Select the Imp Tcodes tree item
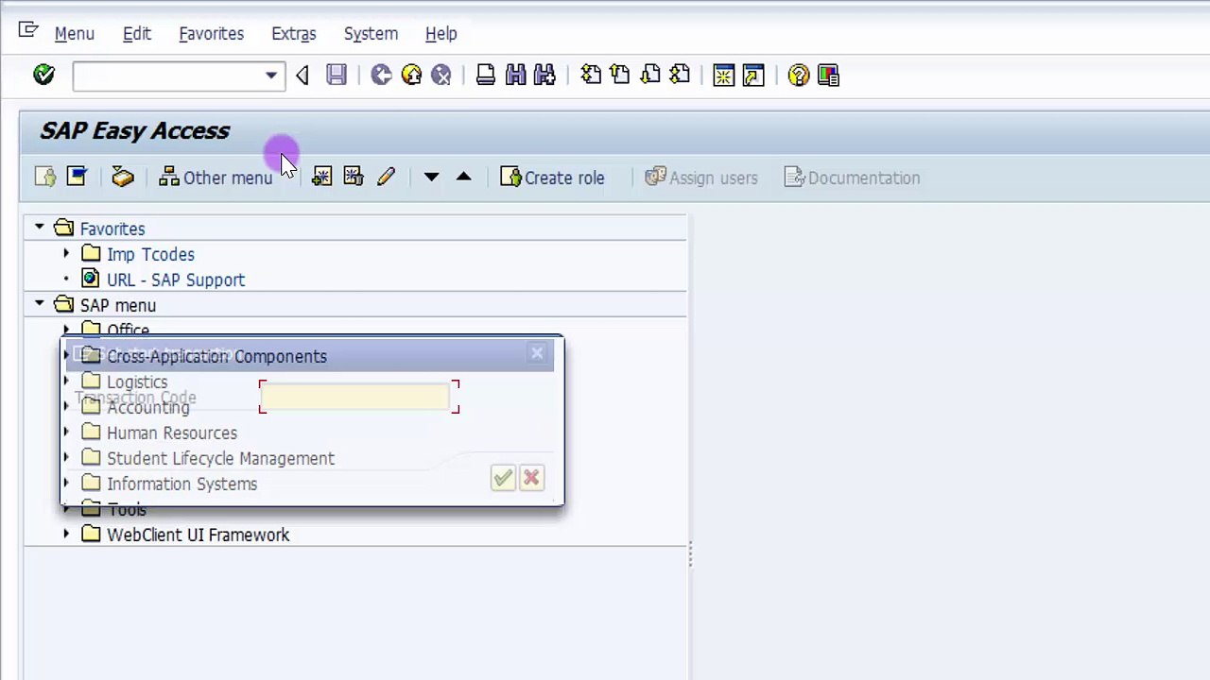The height and width of the screenshot is (680, 1210). click(x=150, y=254)
